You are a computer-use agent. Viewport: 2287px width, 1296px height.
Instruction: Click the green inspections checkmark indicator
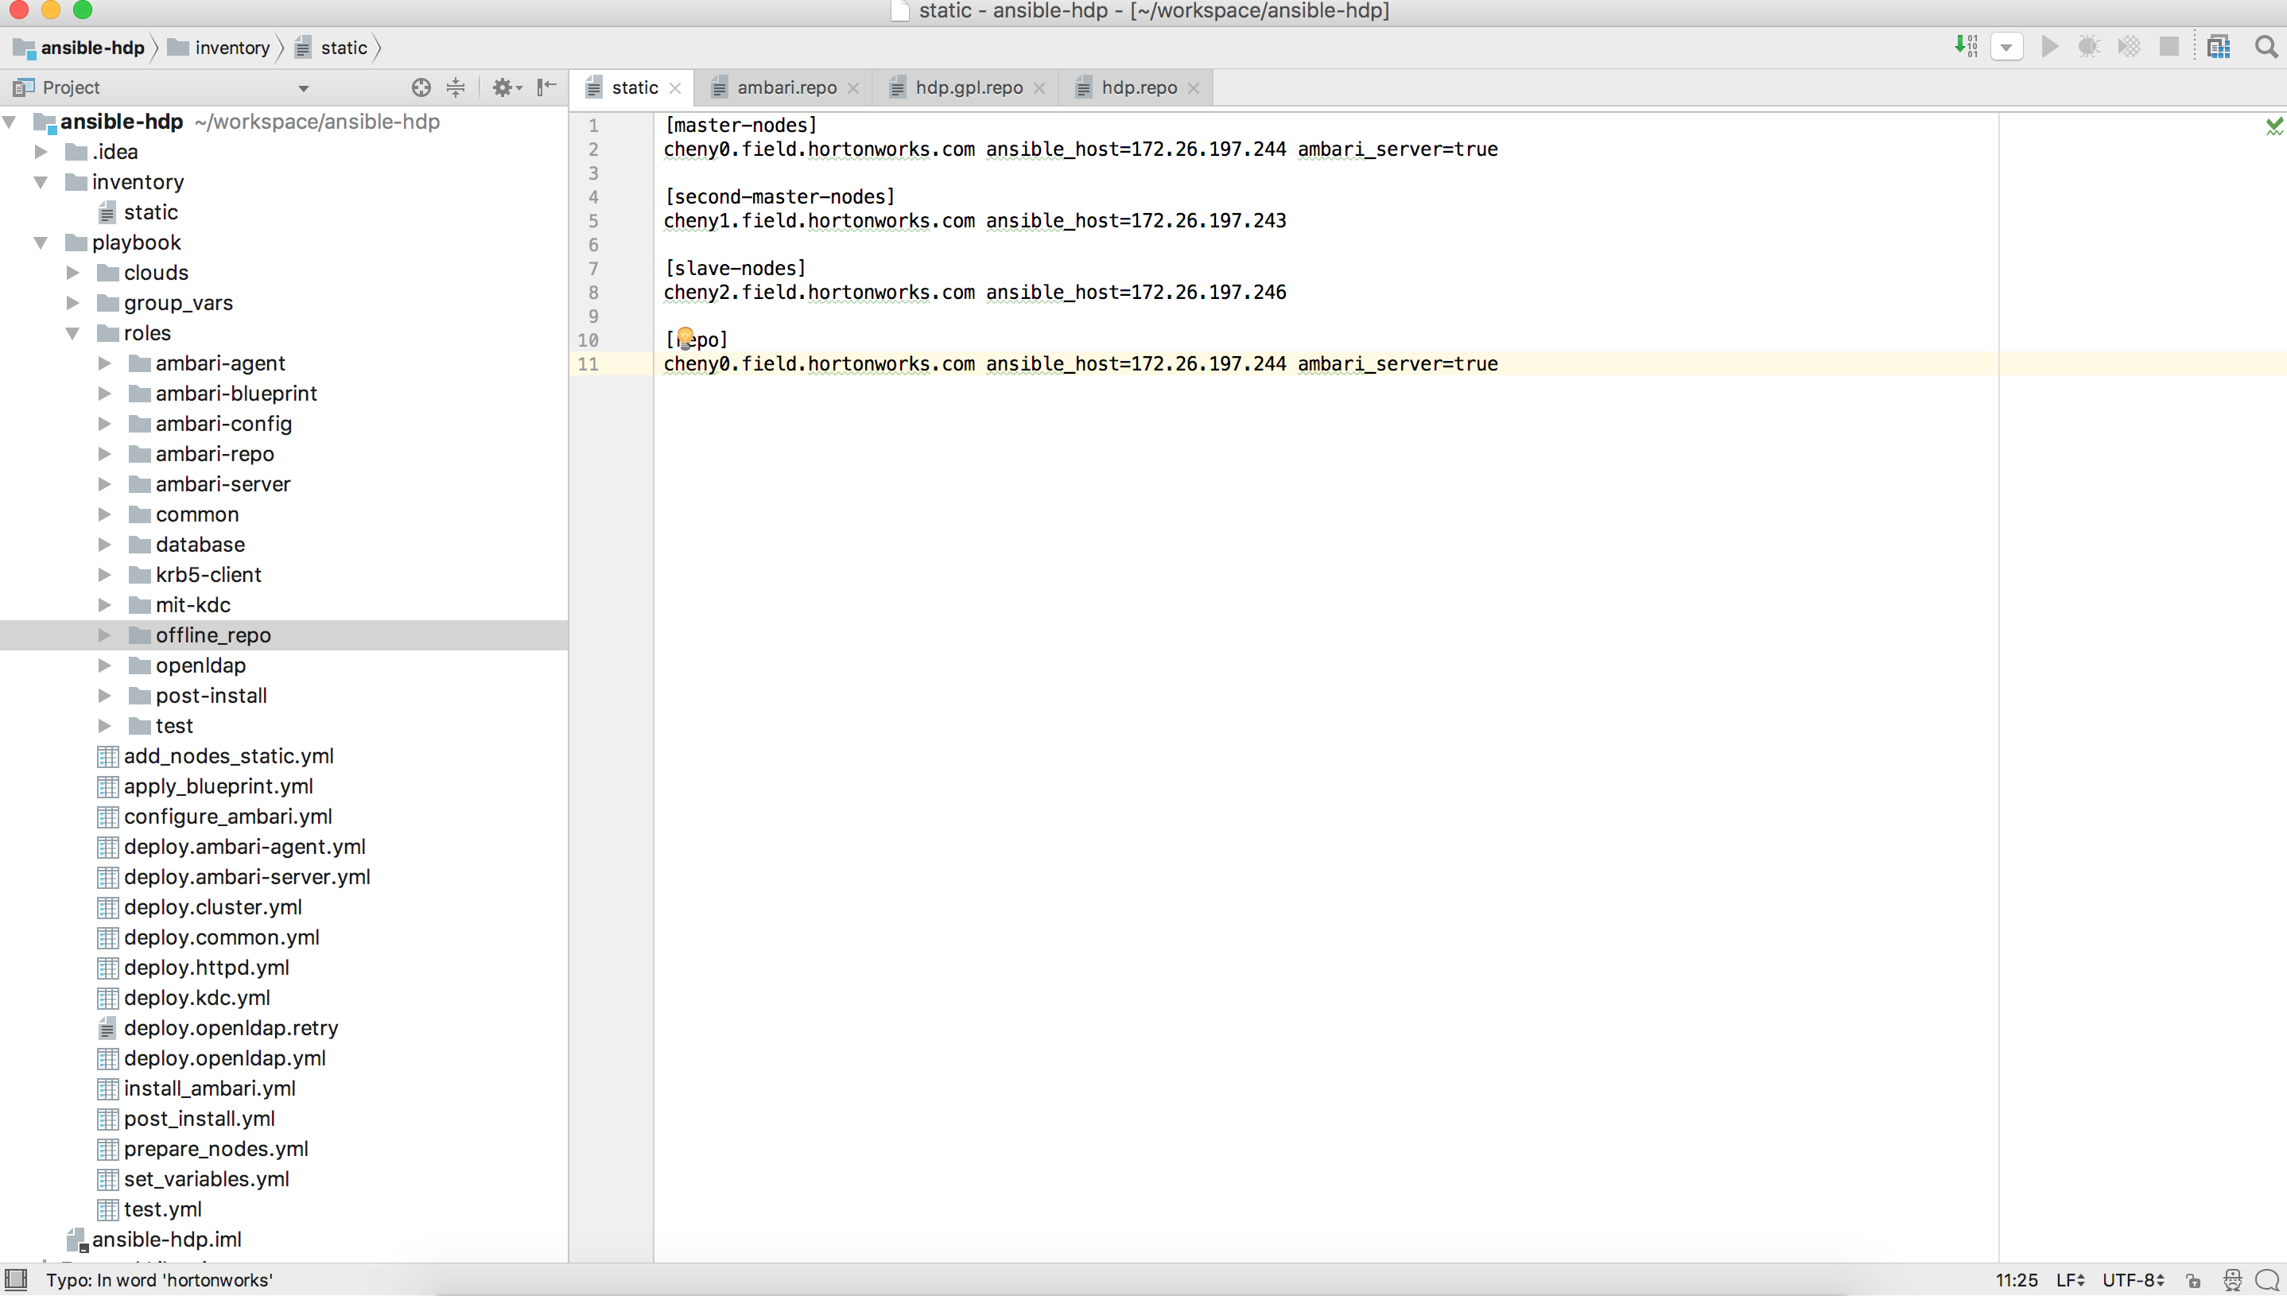(x=2275, y=125)
